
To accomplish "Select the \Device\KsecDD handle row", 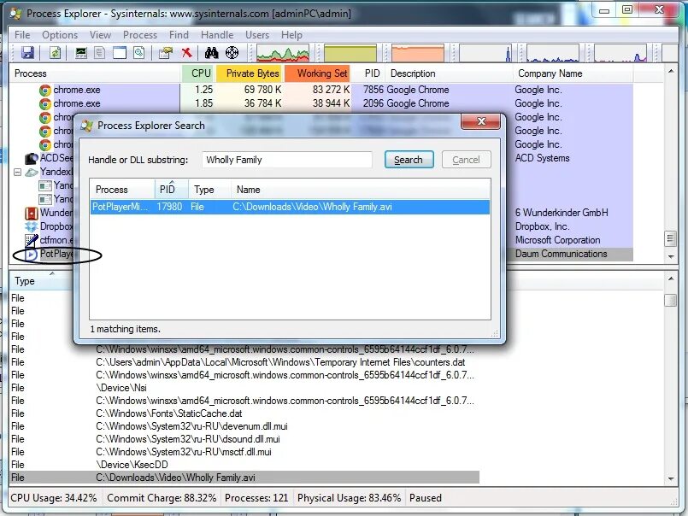I will point(244,465).
